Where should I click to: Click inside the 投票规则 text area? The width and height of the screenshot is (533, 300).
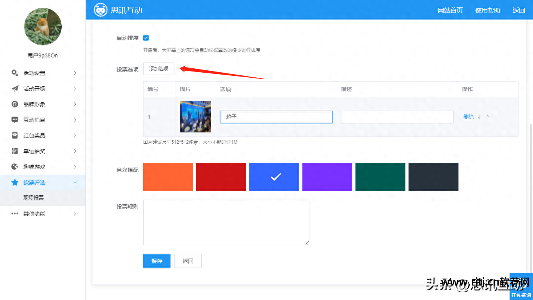(226, 222)
